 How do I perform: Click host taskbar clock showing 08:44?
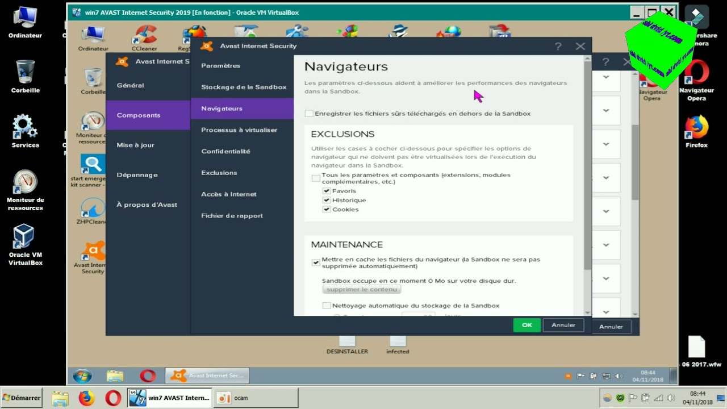[698, 398]
